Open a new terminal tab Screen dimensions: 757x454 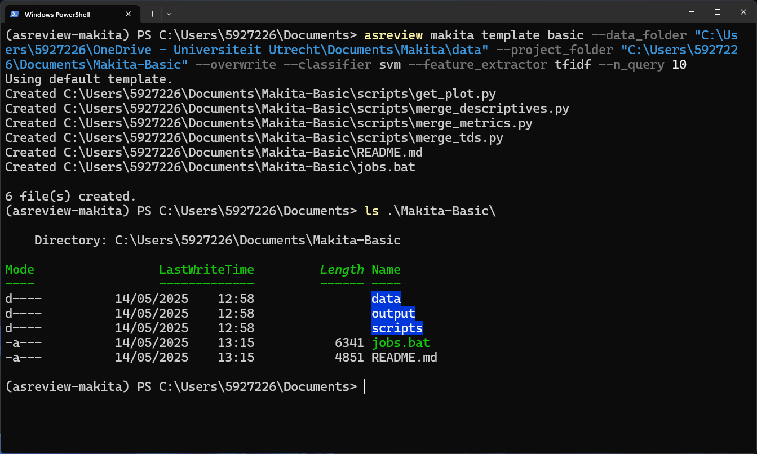click(x=152, y=14)
